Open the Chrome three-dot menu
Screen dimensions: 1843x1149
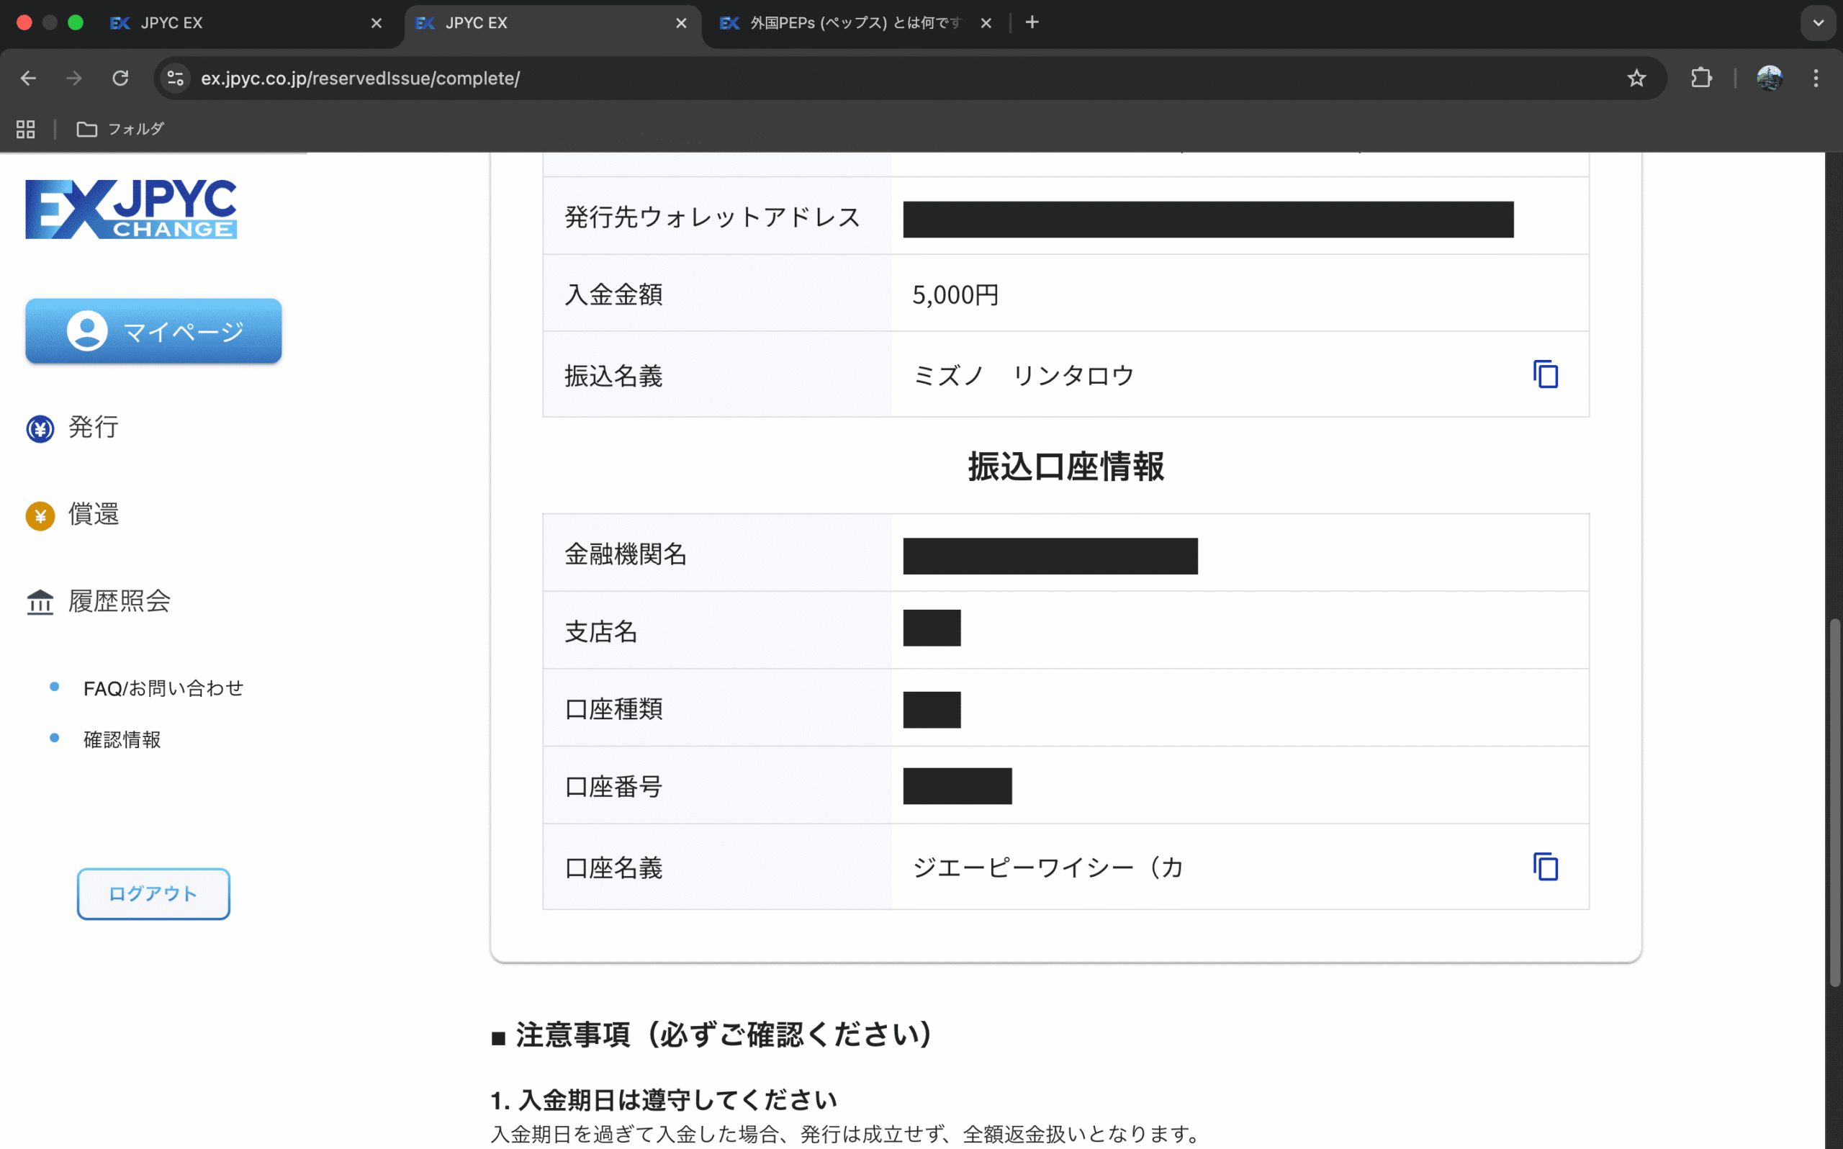pyautogui.click(x=1816, y=78)
